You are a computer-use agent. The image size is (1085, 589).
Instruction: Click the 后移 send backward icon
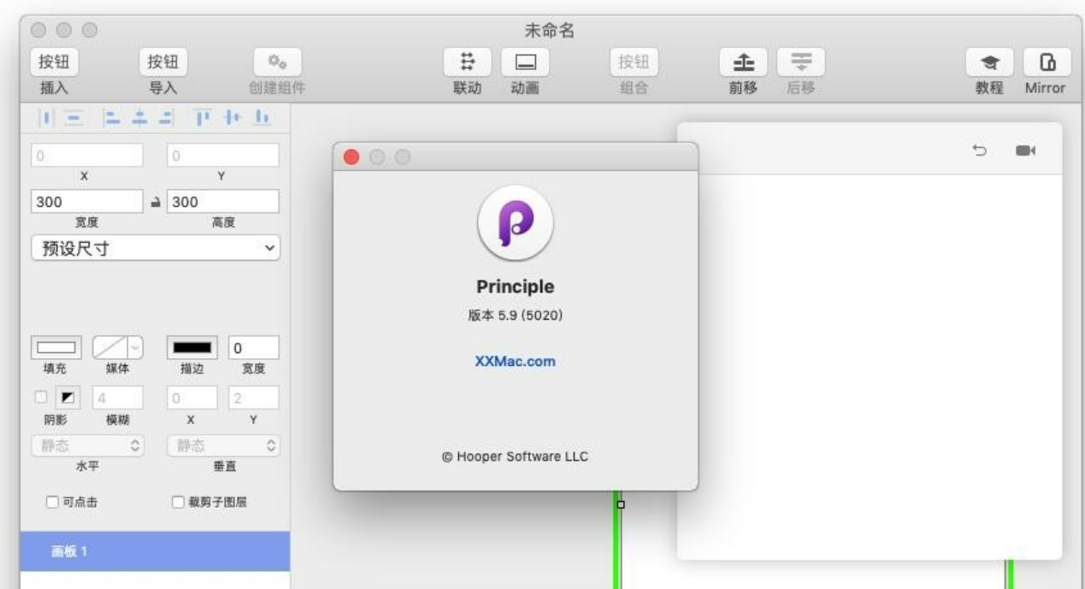[x=801, y=62]
